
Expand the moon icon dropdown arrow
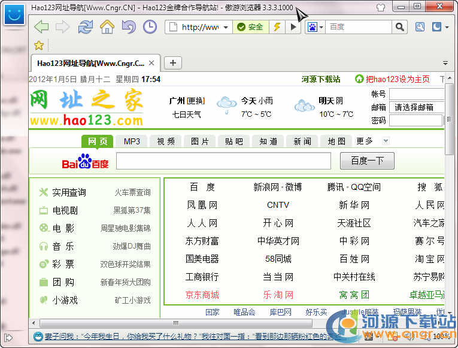pos(447,27)
